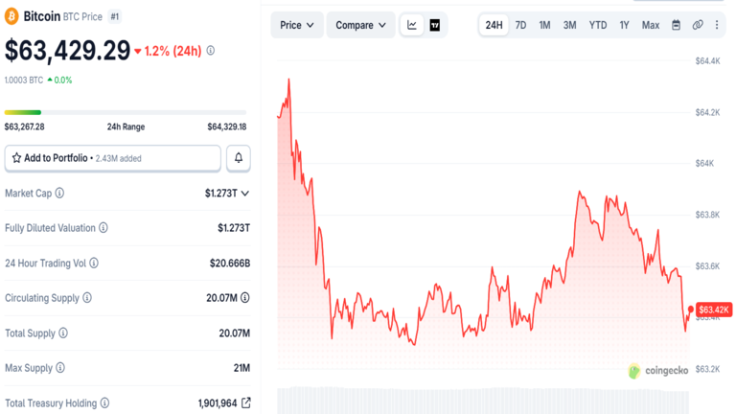The height and width of the screenshot is (414, 736).
Task: Select the 24H time range tab
Action: (494, 25)
